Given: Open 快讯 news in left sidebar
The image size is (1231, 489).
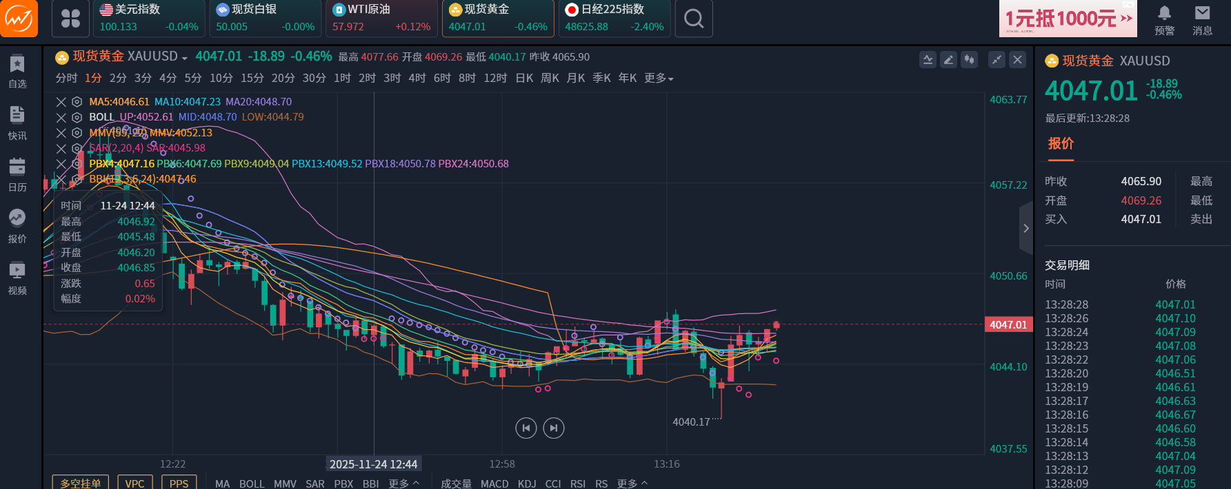Looking at the screenshot, I should (x=17, y=123).
